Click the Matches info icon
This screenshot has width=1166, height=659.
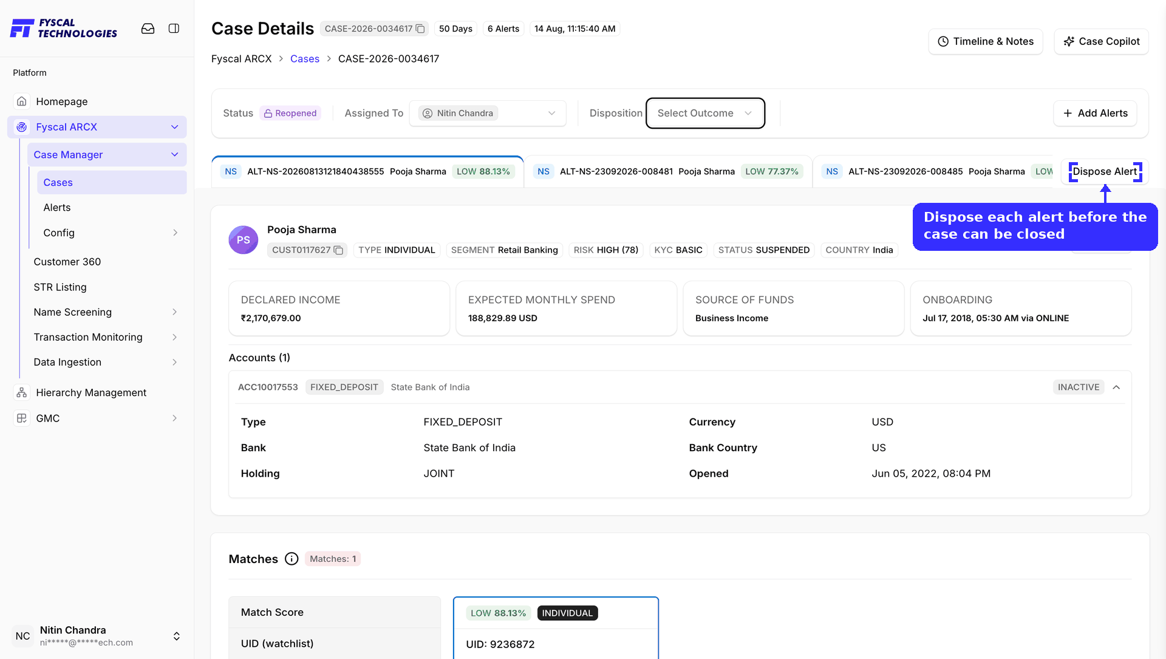pyautogui.click(x=291, y=559)
